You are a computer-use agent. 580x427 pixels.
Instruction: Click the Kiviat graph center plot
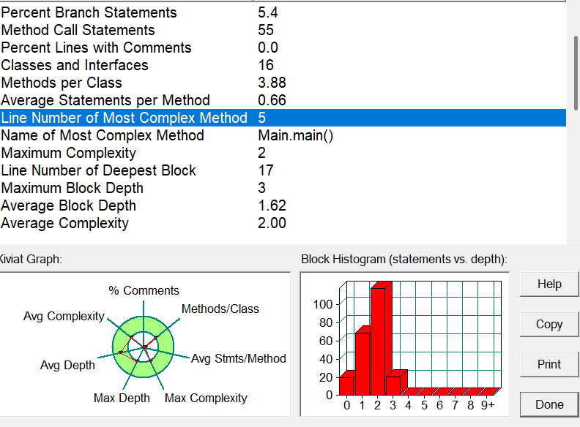pyautogui.click(x=144, y=347)
